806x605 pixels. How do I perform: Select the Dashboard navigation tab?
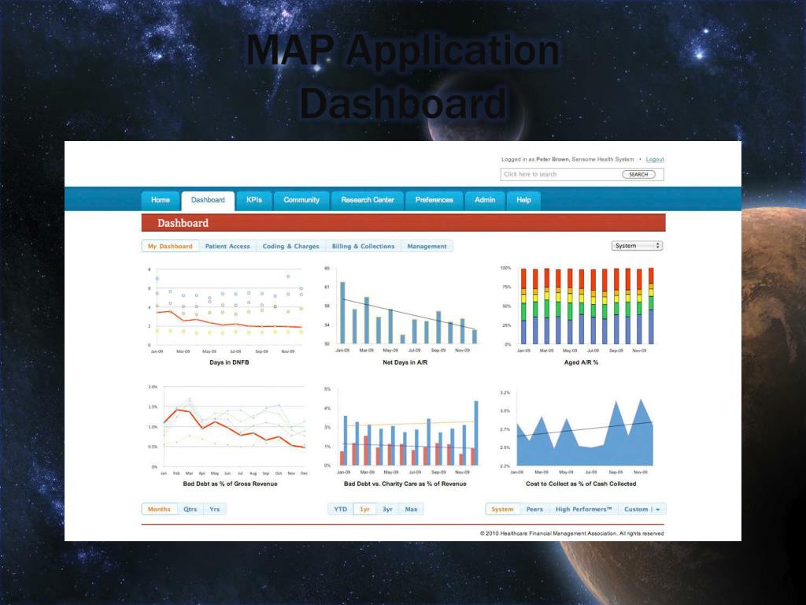pyautogui.click(x=208, y=201)
